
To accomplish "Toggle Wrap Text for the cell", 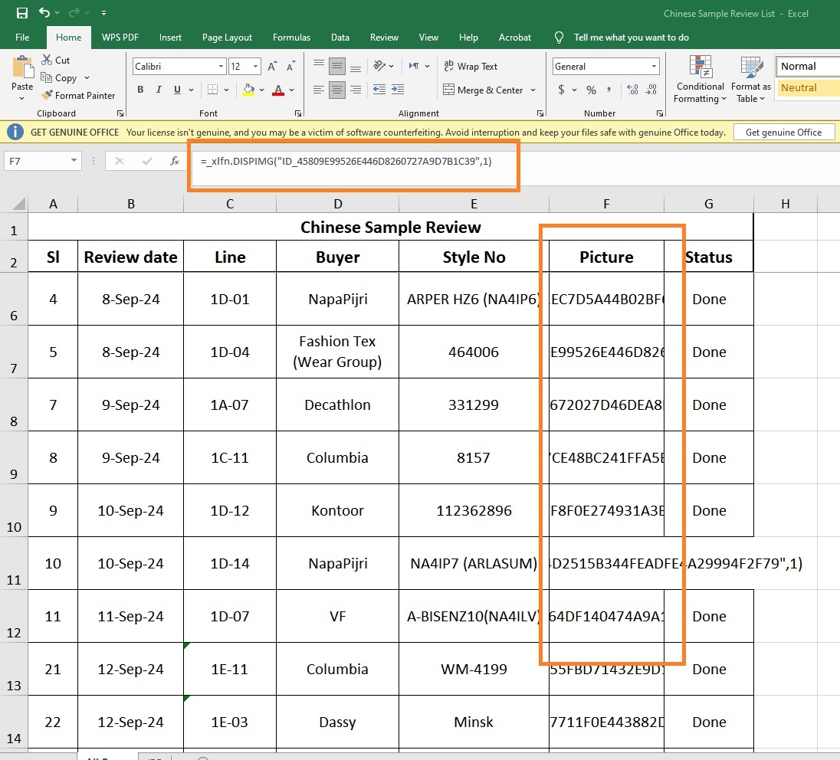I will (x=470, y=67).
